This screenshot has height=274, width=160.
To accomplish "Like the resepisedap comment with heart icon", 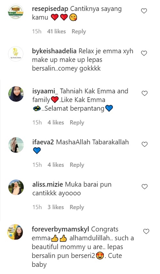I will [144, 11].
